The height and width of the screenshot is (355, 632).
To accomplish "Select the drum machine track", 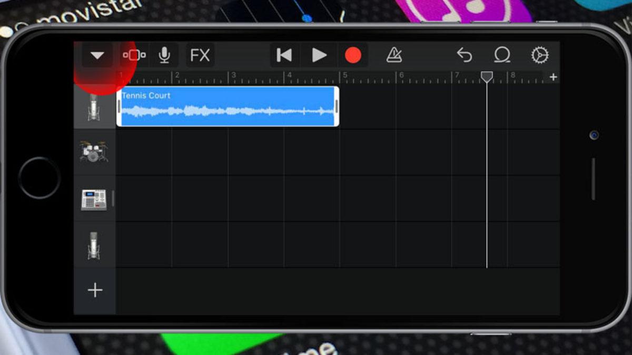I will (94, 199).
